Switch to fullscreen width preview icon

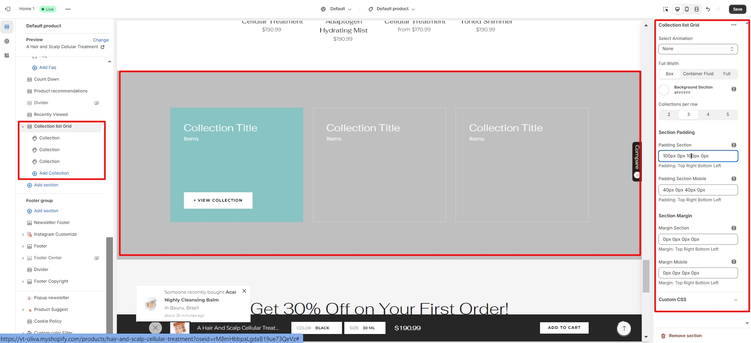click(696, 9)
